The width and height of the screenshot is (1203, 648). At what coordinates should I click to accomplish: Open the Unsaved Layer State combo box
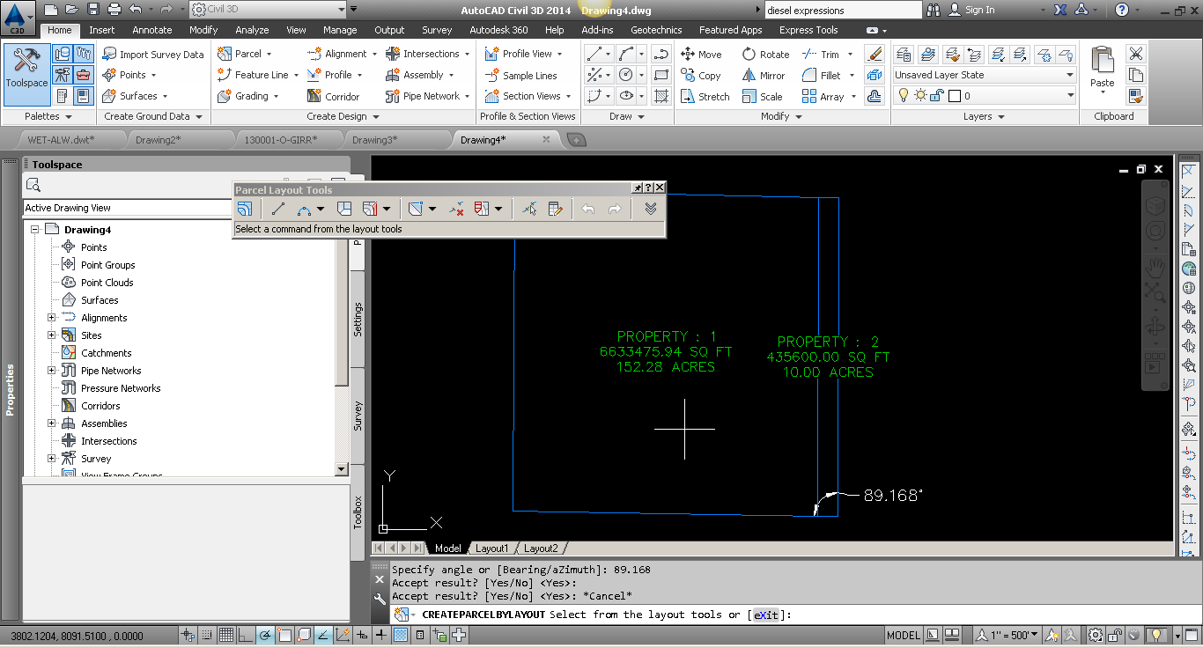pos(985,75)
